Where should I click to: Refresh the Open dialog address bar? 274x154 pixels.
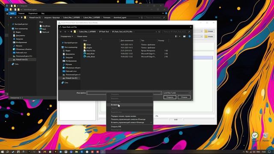pos(159,32)
